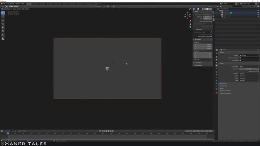The width and height of the screenshot is (260, 146).
Task: Open scene Camera selector dropdown
Action: 249,55
